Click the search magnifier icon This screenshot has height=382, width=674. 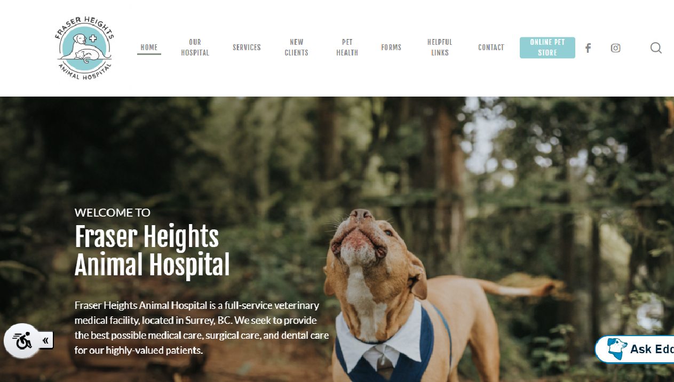click(656, 48)
